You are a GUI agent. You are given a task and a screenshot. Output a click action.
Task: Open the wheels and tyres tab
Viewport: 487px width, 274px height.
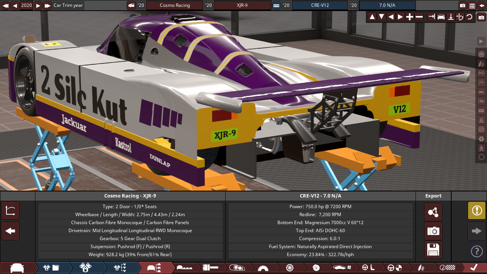[290, 268]
